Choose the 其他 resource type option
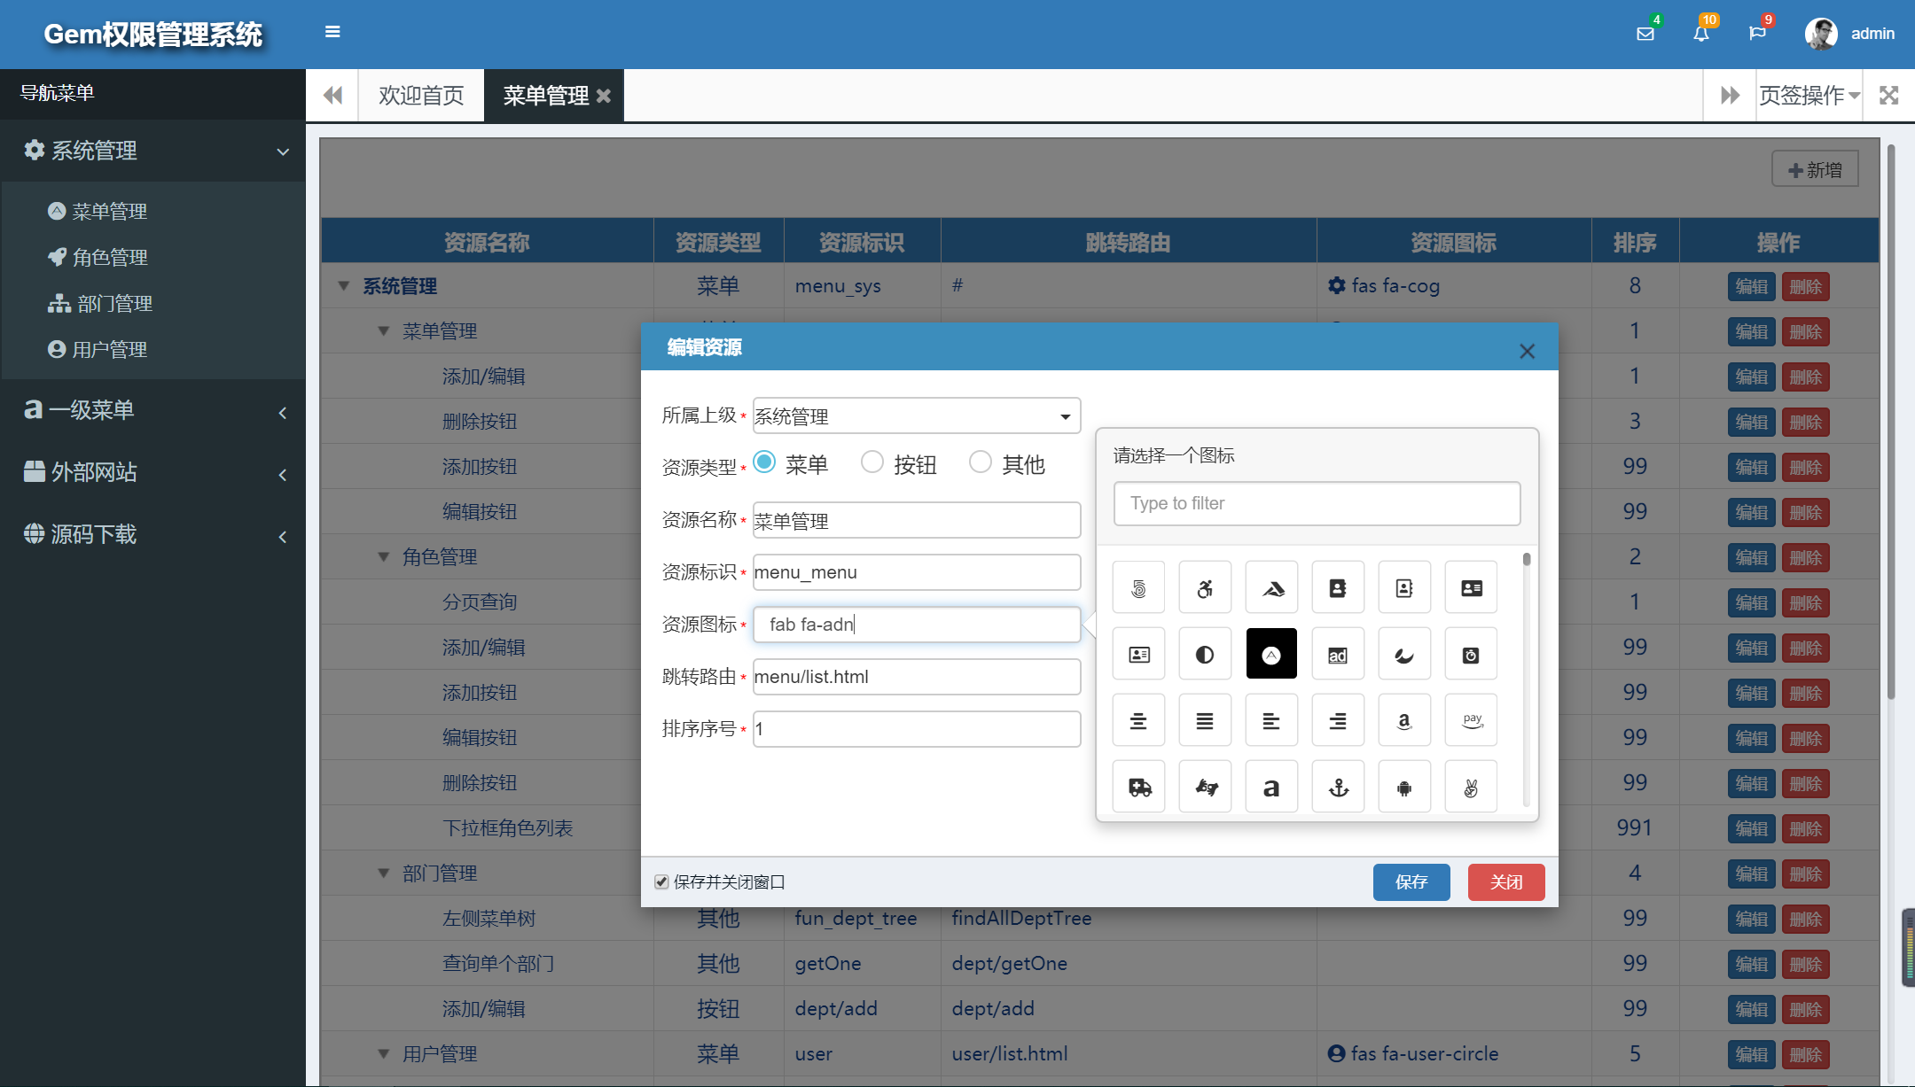Image resolution: width=1915 pixels, height=1087 pixels. pos(981,462)
